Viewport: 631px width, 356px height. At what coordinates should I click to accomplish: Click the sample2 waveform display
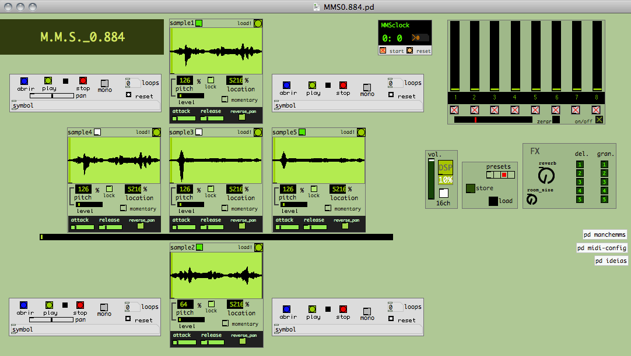click(x=216, y=275)
